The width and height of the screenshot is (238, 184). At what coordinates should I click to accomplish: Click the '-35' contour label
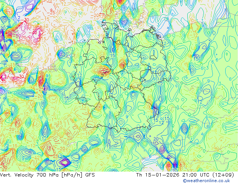[3, 81]
